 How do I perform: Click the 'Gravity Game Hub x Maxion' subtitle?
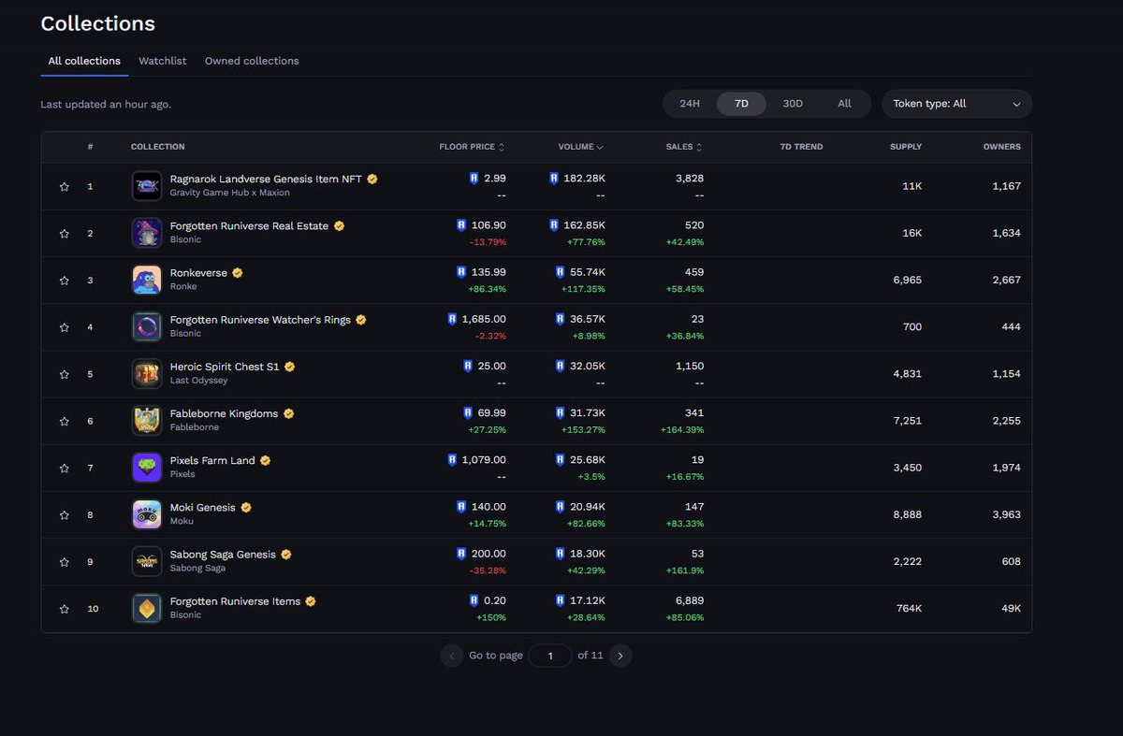[x=230, y=193]
